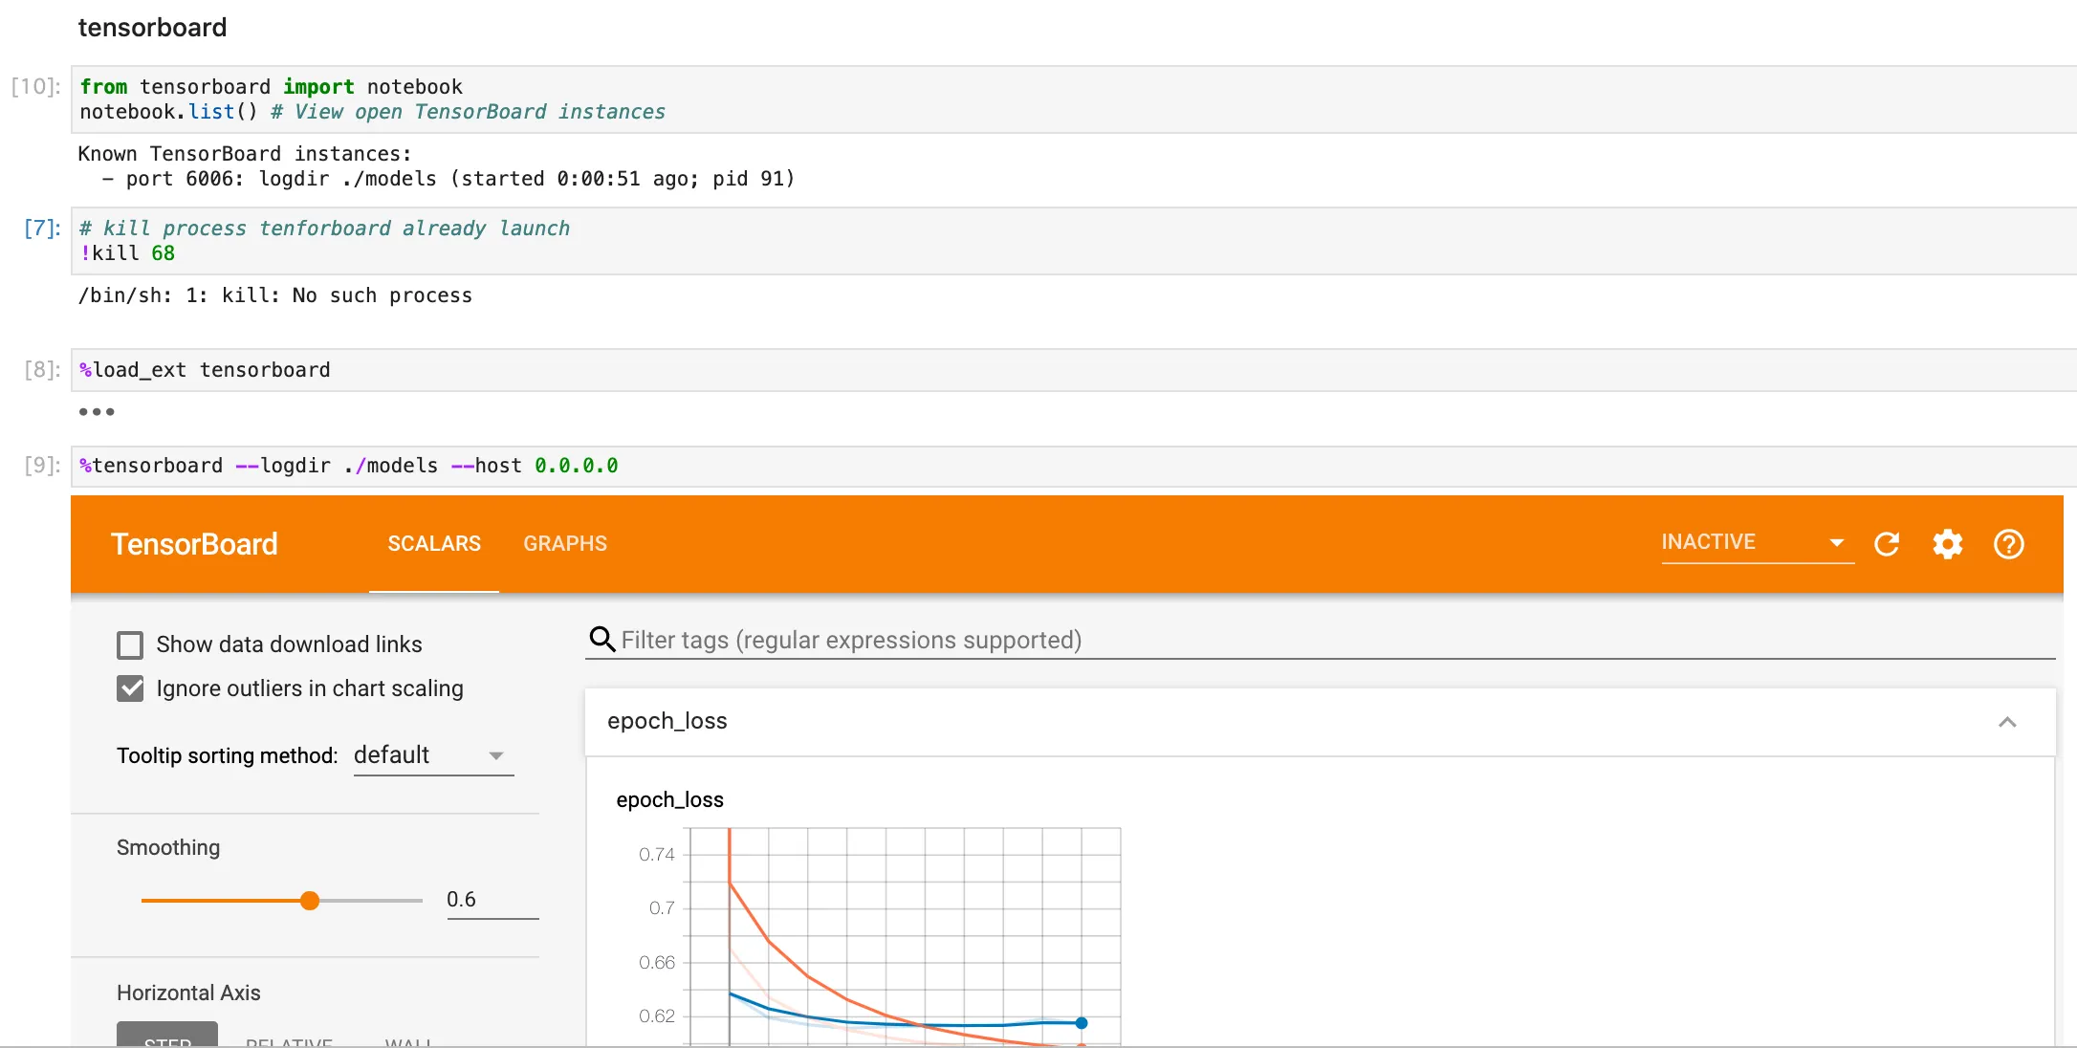Click the Smoothing slider handle
The height and width of the screenshot is (1048, 2077).
(x=309, y=901)
